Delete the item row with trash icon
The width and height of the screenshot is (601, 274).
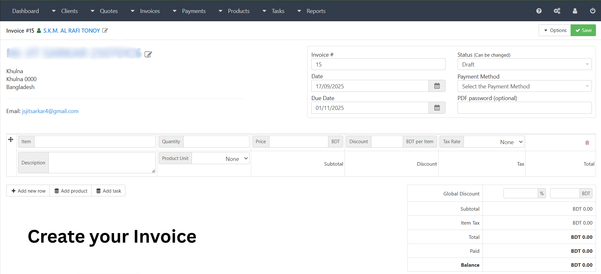tap(587, 143)
